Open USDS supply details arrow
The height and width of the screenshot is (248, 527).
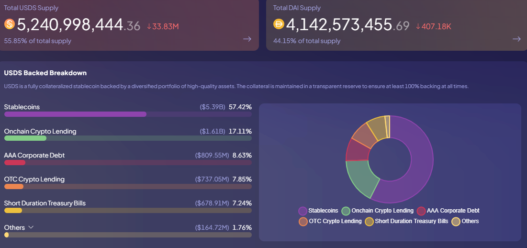point(247,39)
